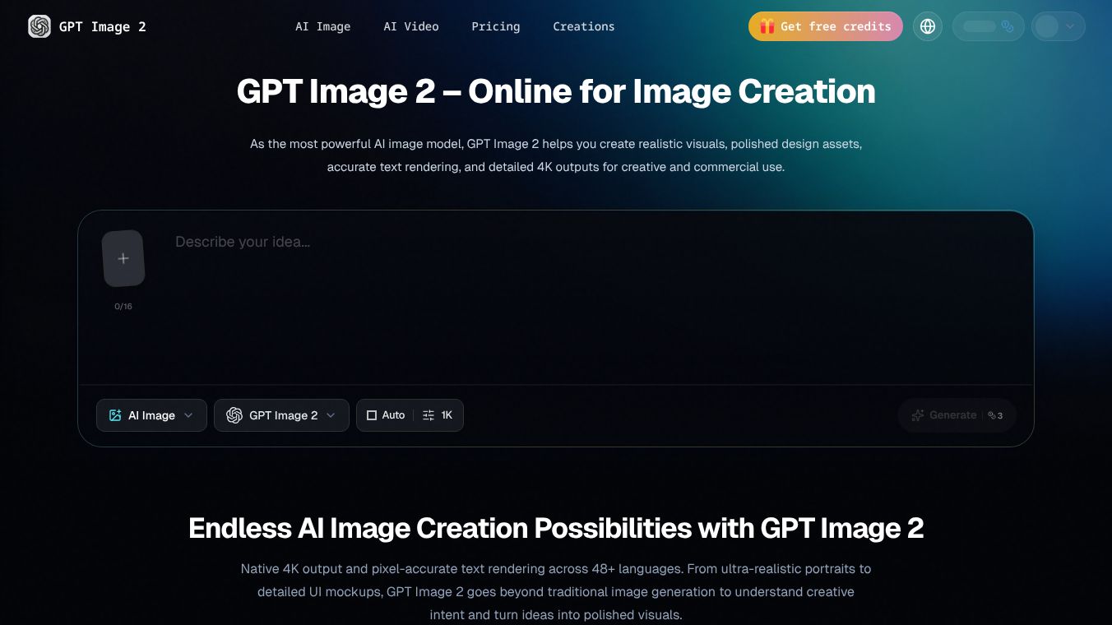The width and height of the screenshot is (1112, 625).
Task: Click the OpenAI knot icon in model selector
Action: 234,415
